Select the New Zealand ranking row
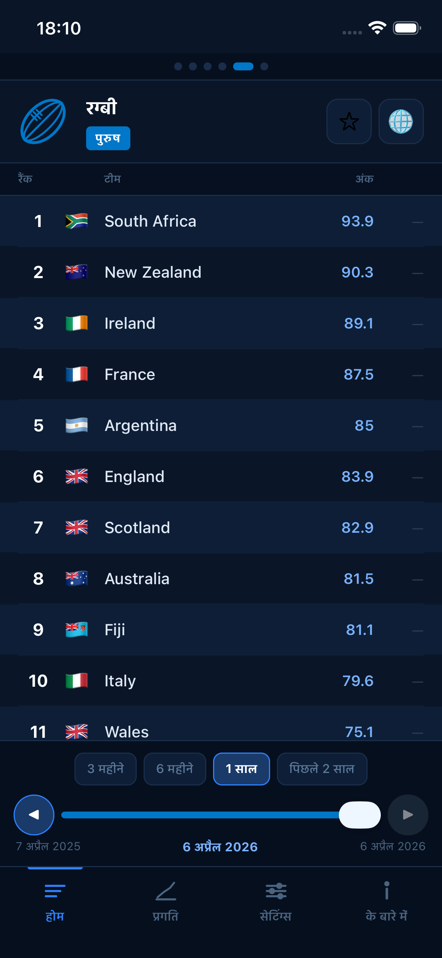 pyautogui.click(x=221, y=272)
